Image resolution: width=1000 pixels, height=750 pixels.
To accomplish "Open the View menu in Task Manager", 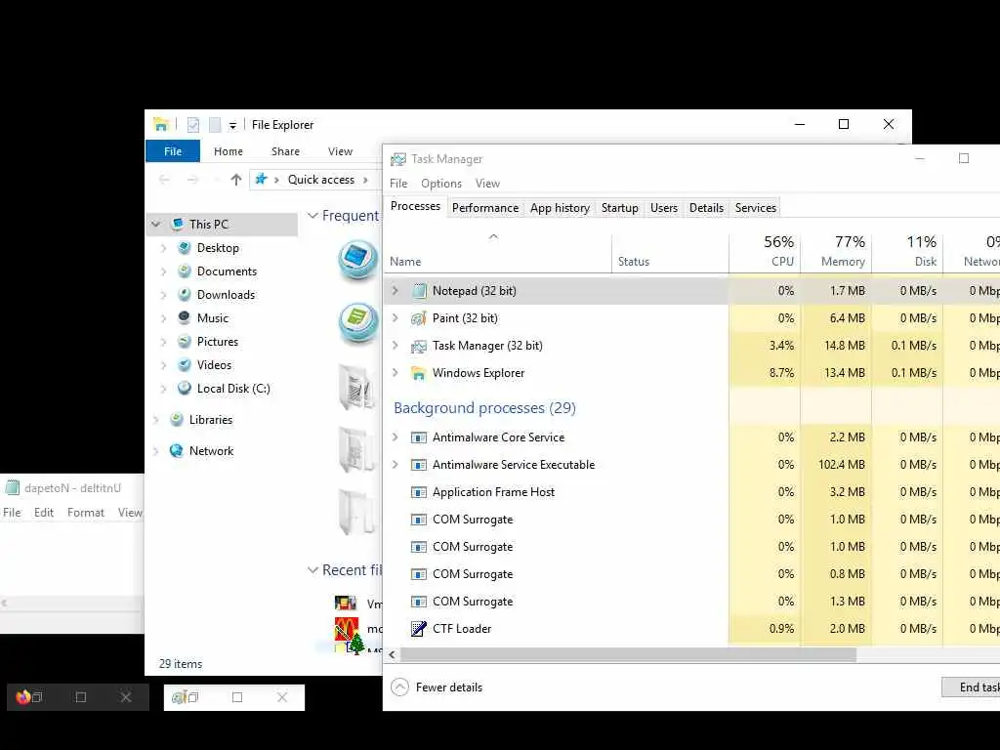I will click(x=487, y=184).
